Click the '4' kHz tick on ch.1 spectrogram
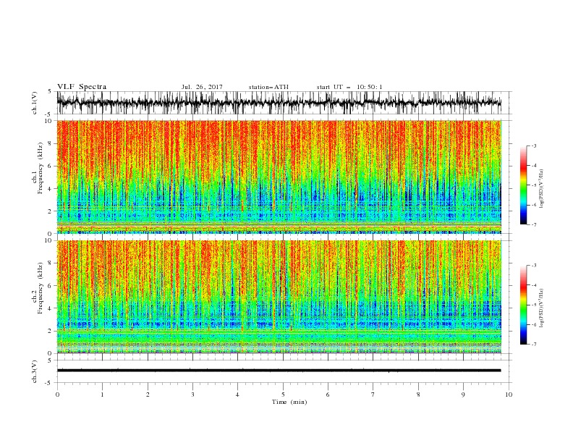The height and width of the screenshot is (443, 573). 51,189
